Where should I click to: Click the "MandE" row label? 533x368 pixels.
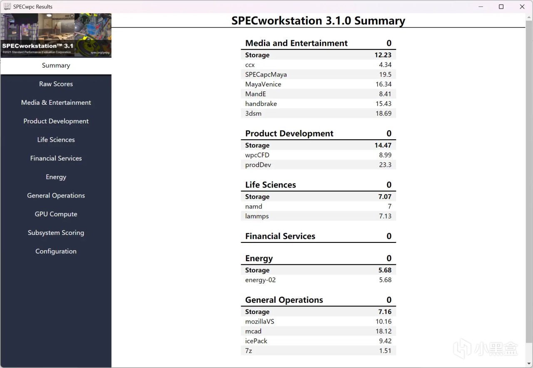[256, 94]
